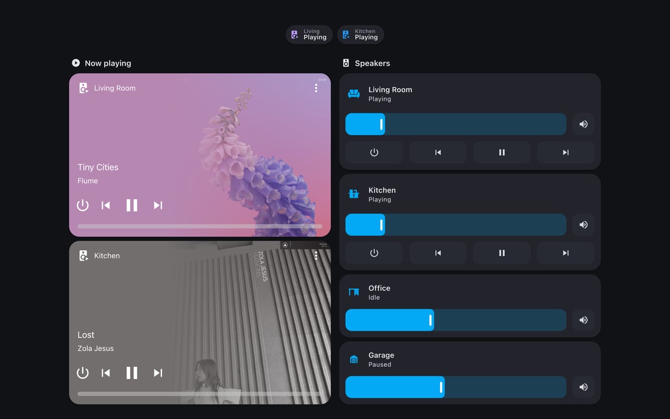Click the Now playing heading icon

click(76, 63)
